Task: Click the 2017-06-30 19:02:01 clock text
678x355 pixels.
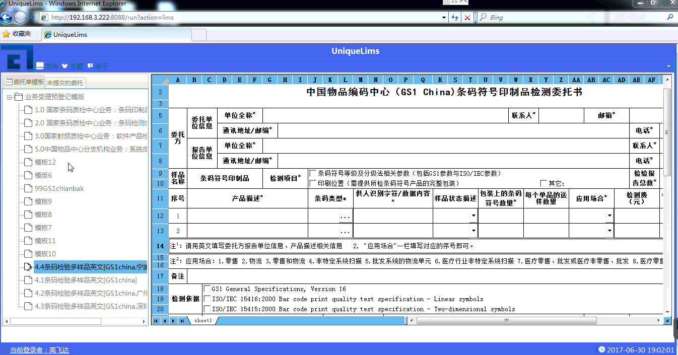Action: point(640,350)
